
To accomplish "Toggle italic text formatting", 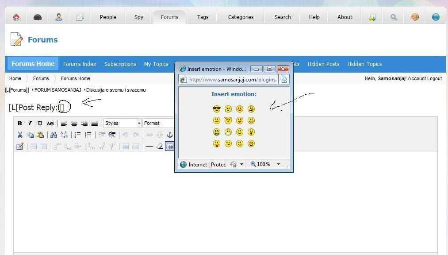I will pos(30,124).
